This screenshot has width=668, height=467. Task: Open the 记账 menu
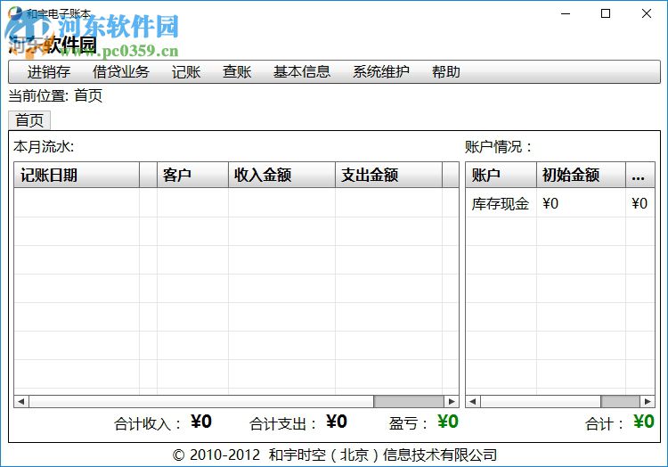[x=186, y=71]
